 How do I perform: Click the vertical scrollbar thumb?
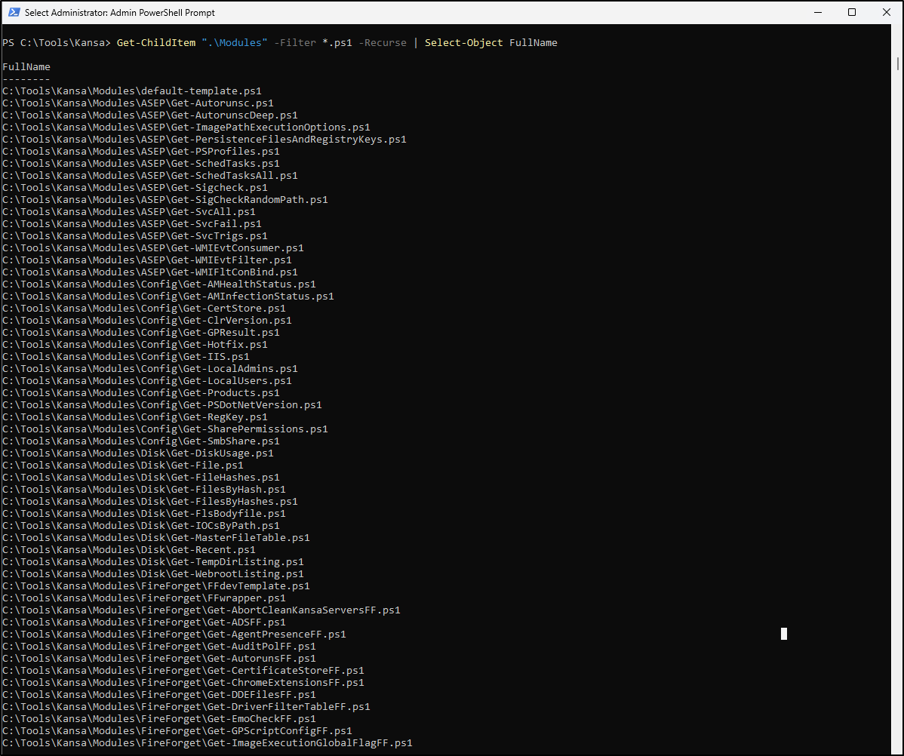click(x=898, y=63)
